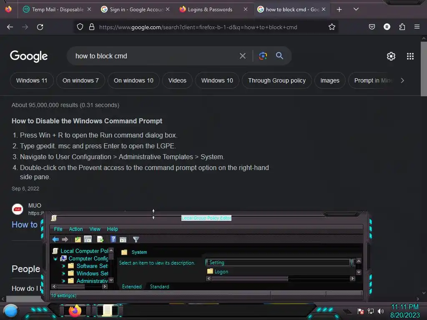427x320 pixels.
Task: Clear the Google search box
Action: pos(242,56)
